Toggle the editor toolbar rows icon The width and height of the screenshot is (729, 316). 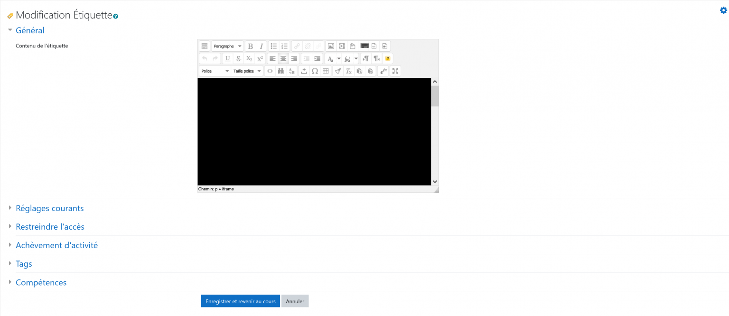click(x=205, y=46)
